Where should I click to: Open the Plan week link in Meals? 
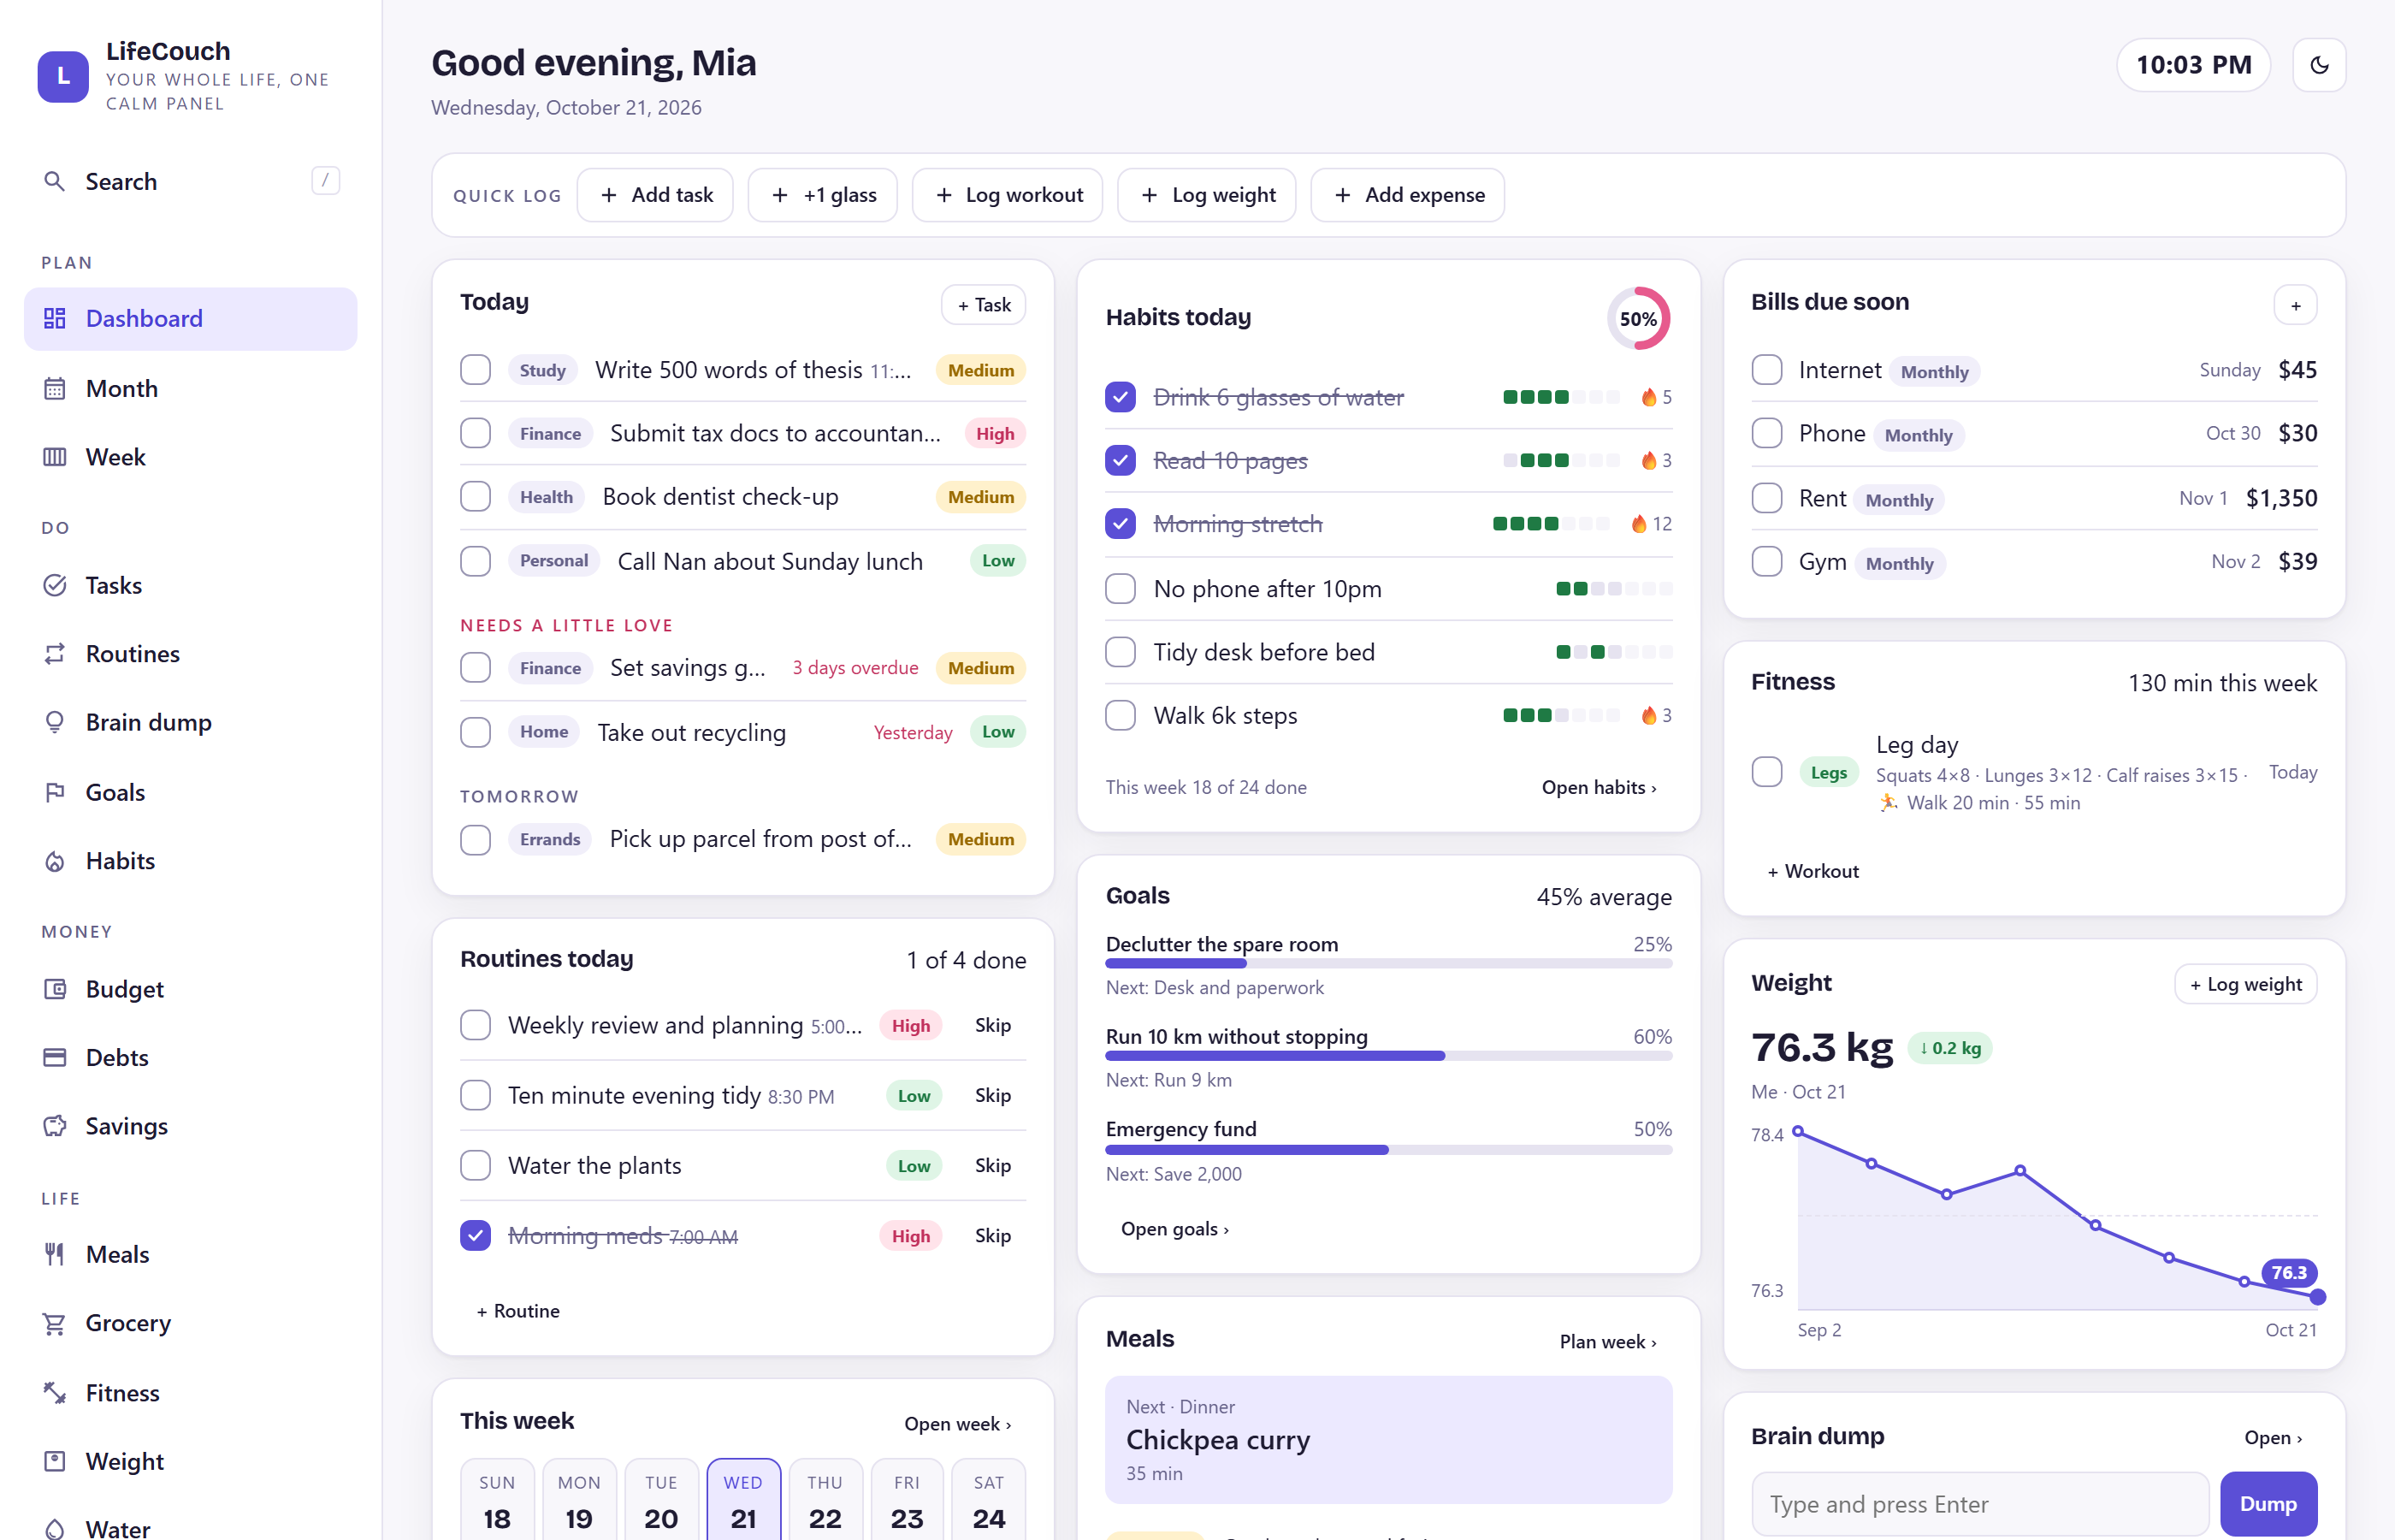pyautogui.click(x=1607, y=1342)
